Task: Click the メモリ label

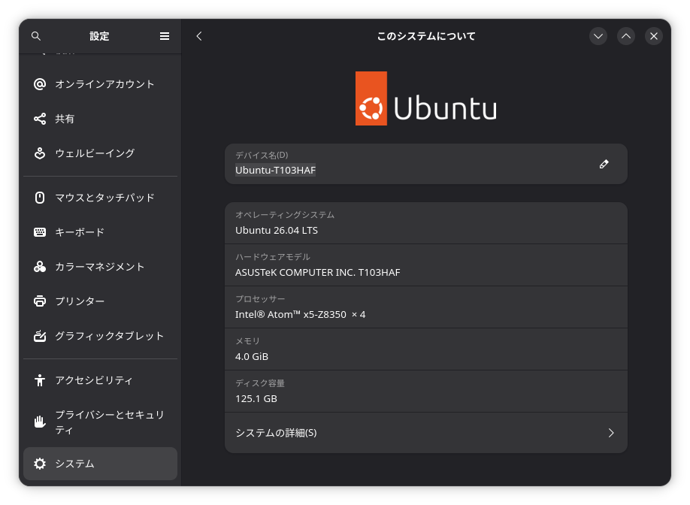Action: (x=247, y=341)
